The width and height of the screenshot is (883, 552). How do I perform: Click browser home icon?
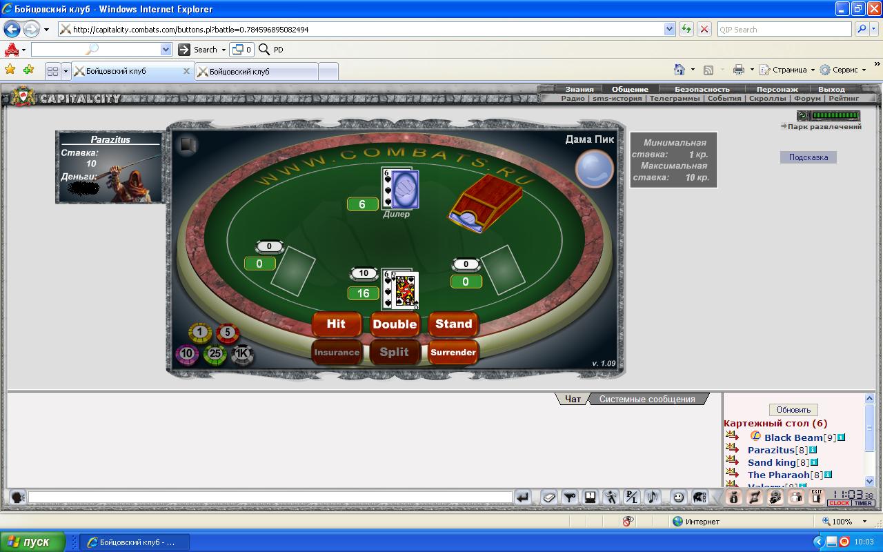pyautogui.click(x=679, y=70)
